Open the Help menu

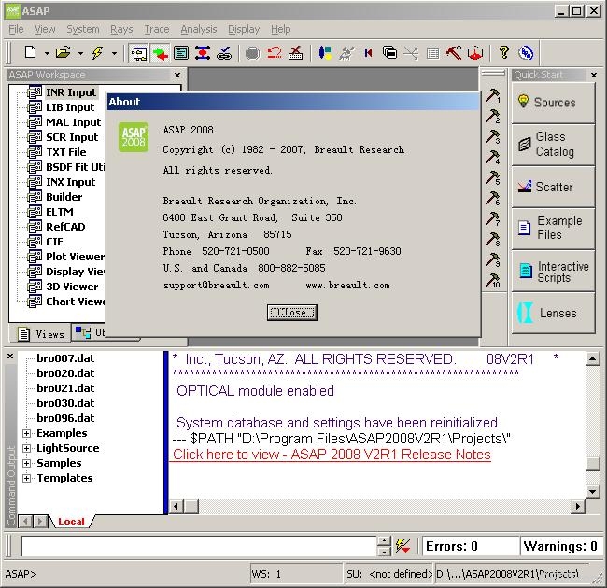coord(281,30)
